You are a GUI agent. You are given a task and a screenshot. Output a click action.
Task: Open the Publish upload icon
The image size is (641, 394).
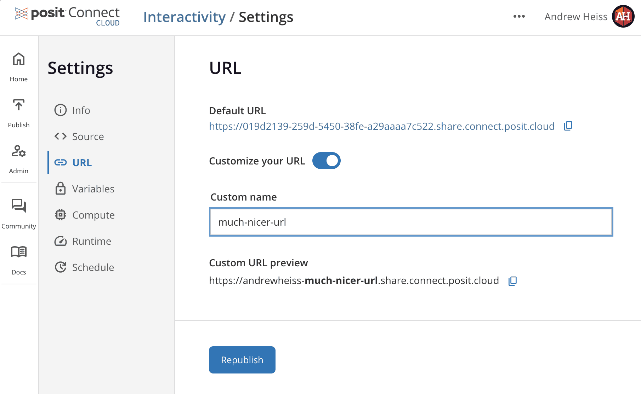tap(19, 105)
